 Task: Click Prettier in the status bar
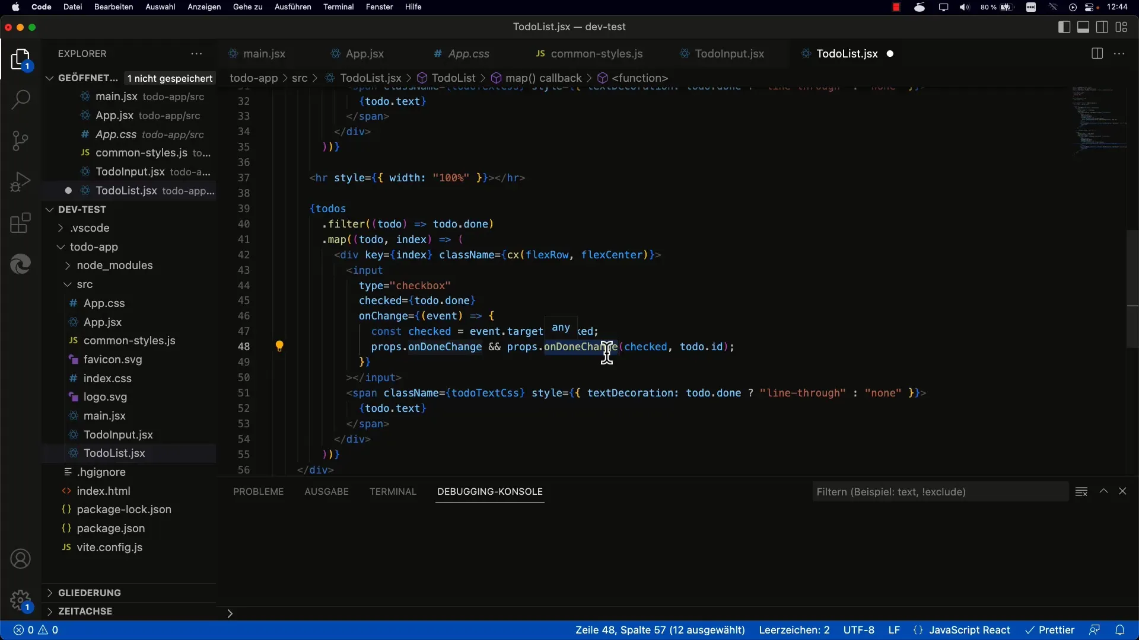[x=1050, y=630]
